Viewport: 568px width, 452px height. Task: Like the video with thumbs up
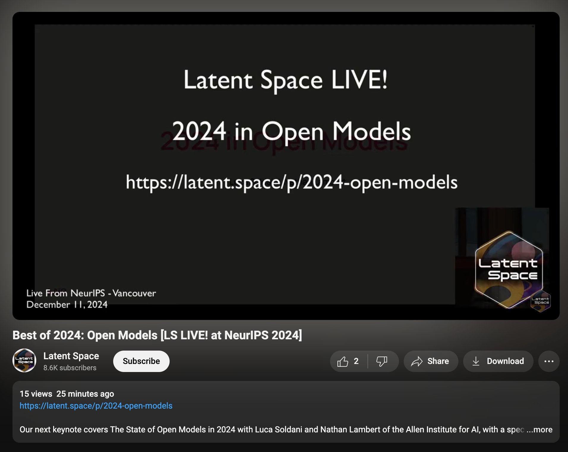pyautogui.click(x=349, y=361)
